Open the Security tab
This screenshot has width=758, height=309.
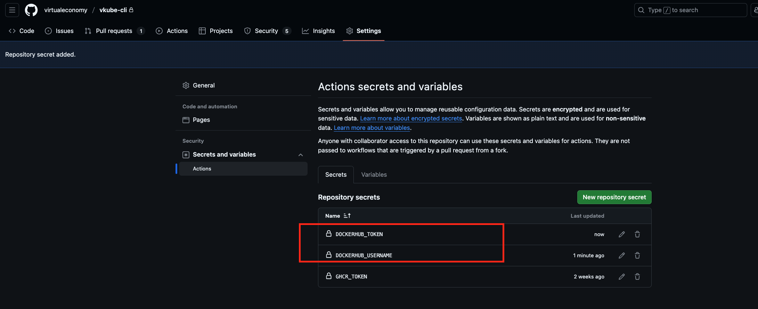pos(267,31)
